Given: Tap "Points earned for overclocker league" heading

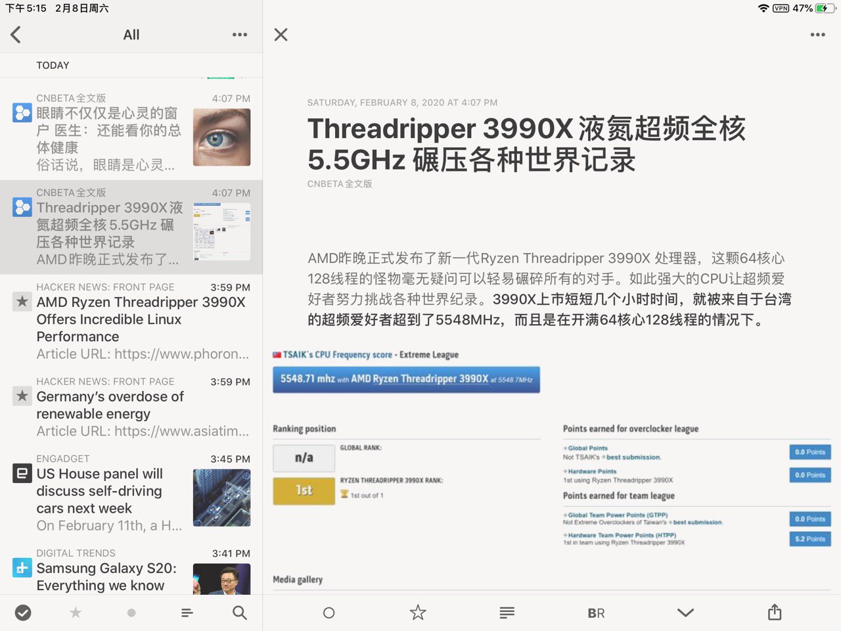Looking at the screenshot, I should 631,429.
